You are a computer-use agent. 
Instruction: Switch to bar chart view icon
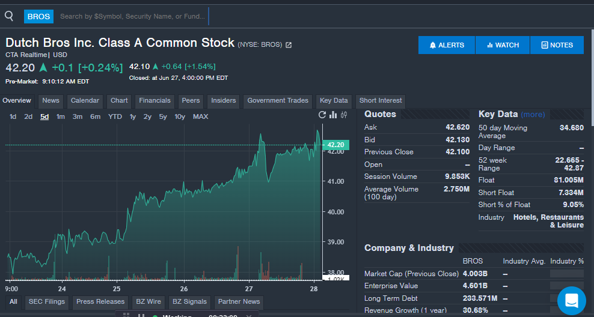[x=333, y=115]
